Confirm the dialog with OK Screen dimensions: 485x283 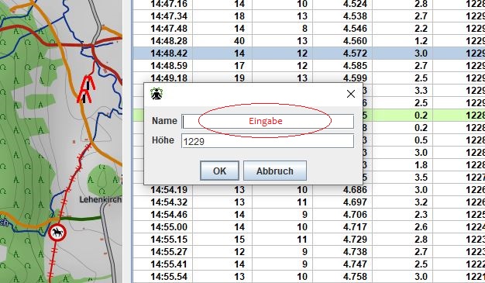[x=219, y=171]
